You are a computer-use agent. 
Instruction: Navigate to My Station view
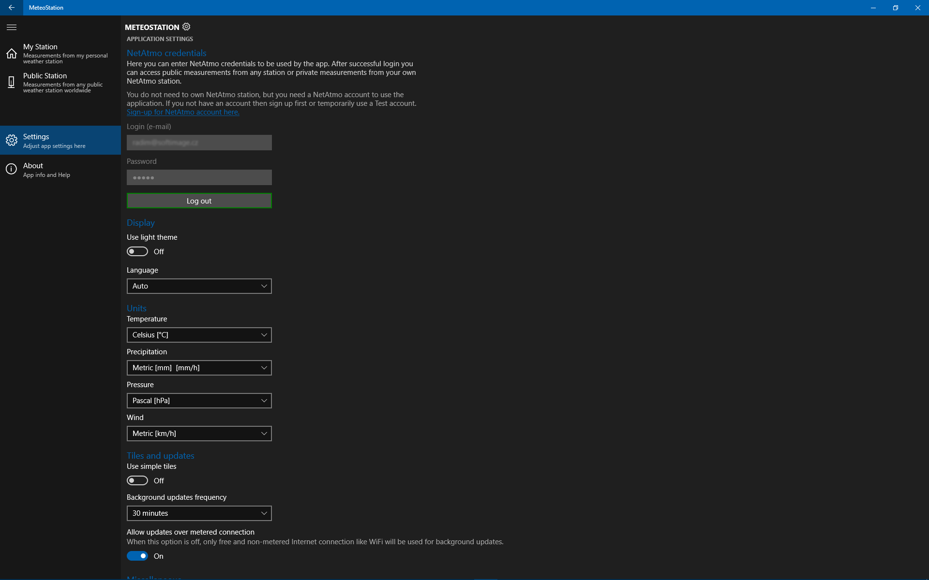click(x=58, y=53)
